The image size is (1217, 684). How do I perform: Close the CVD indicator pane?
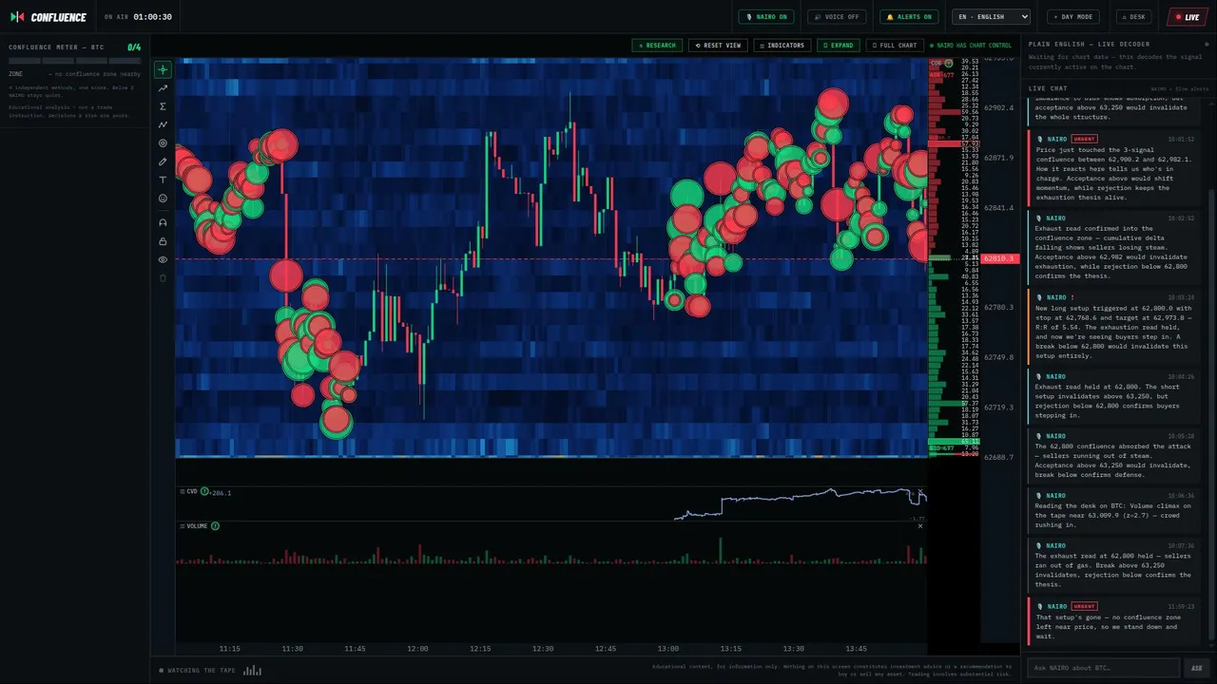920,491
